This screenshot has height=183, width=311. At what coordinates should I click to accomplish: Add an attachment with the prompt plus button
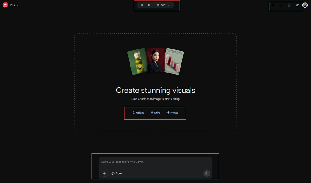[x=104, y=173]
